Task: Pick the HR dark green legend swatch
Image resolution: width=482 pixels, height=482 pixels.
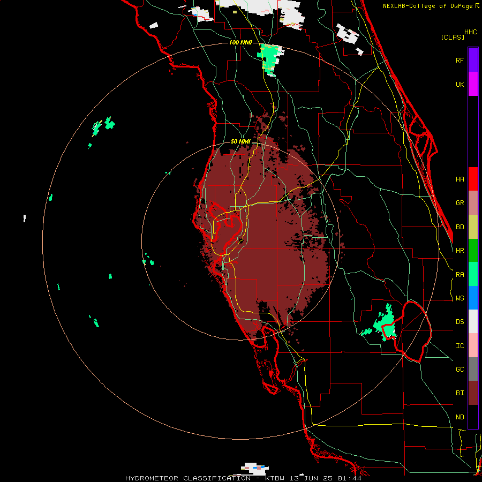Action: pos(473,251)
